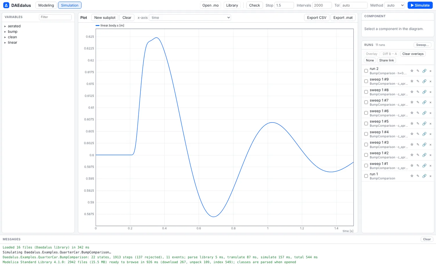Click pencil icon for sweep 1 #7

tap(418, 102)
